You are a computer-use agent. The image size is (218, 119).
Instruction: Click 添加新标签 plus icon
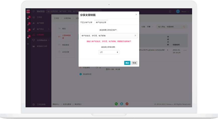click(x=81, y=74)
